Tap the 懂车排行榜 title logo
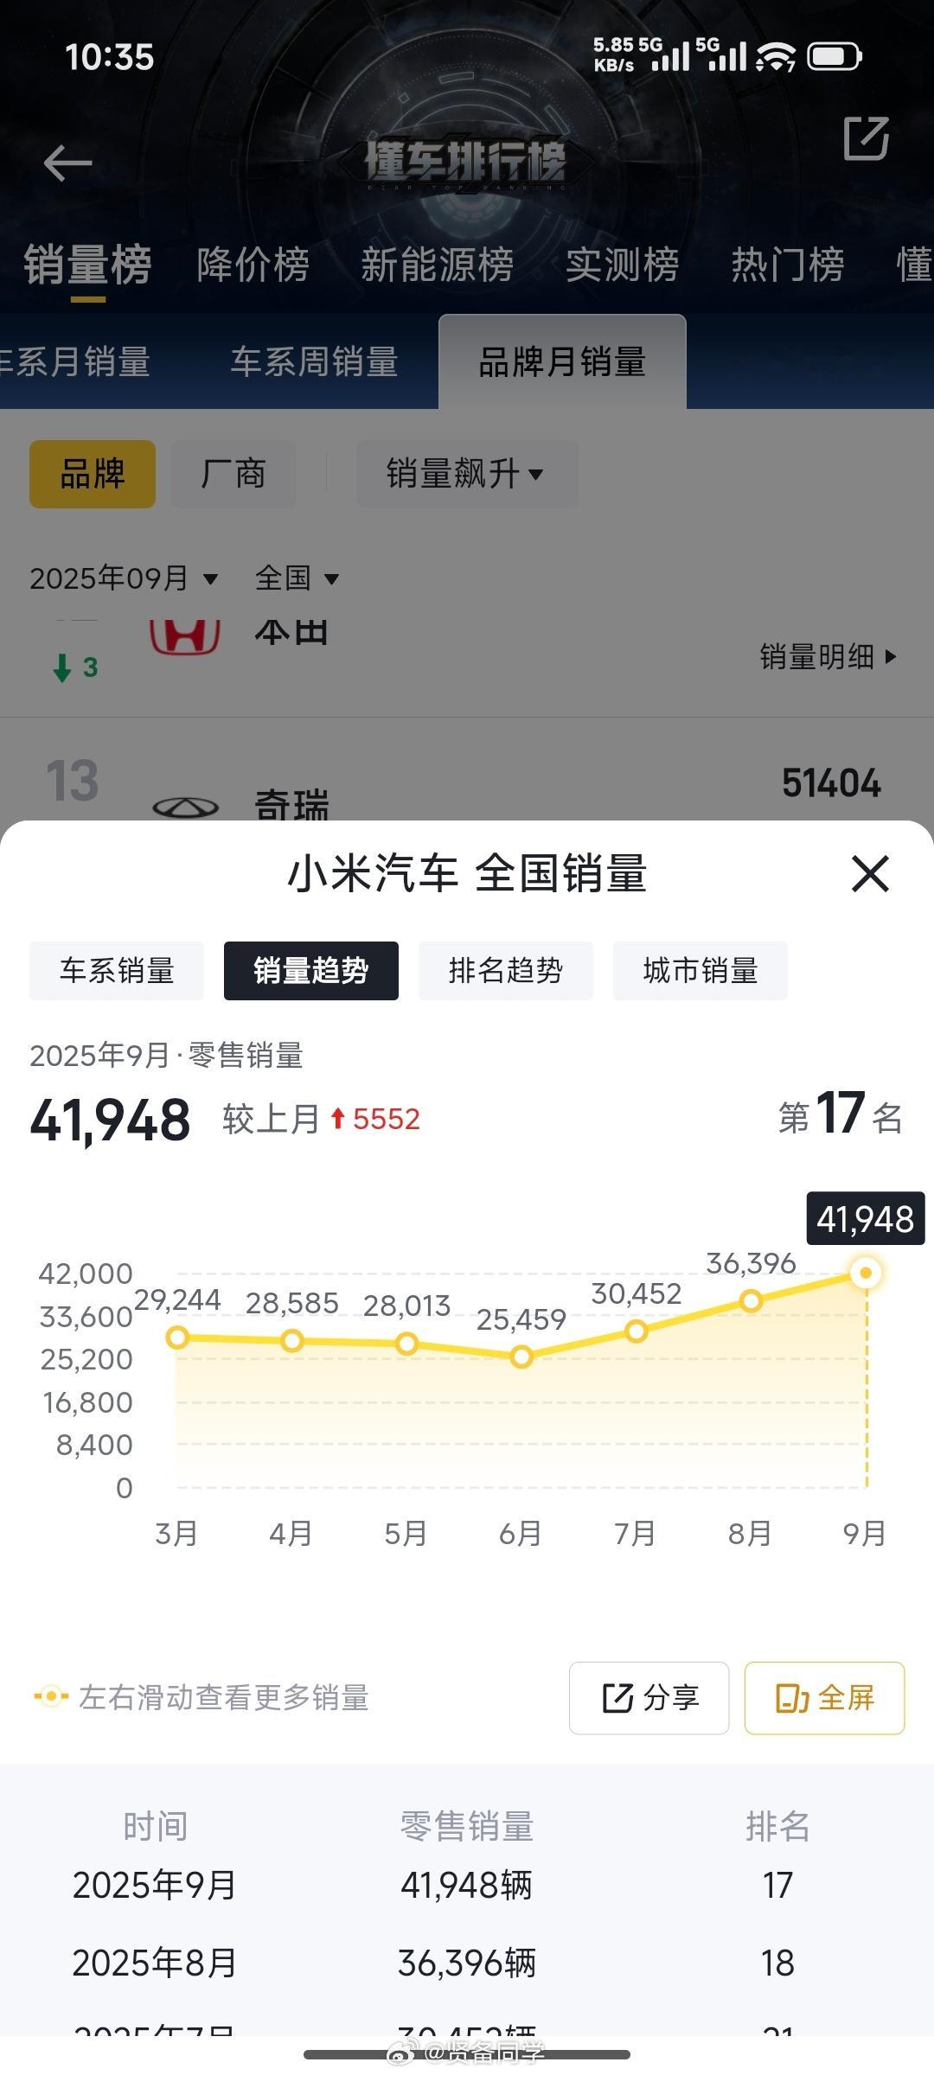 point(466,162)
